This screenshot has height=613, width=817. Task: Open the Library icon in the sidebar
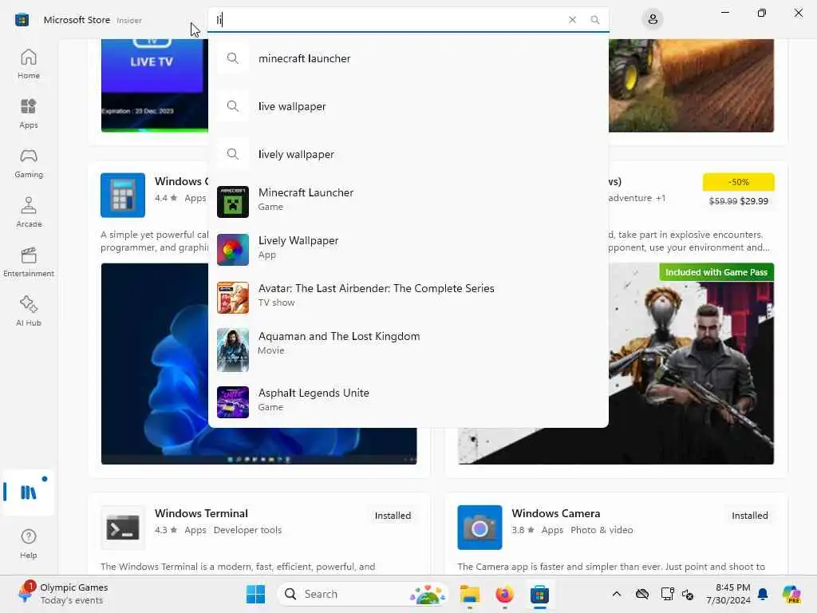(x=28, y=492)
